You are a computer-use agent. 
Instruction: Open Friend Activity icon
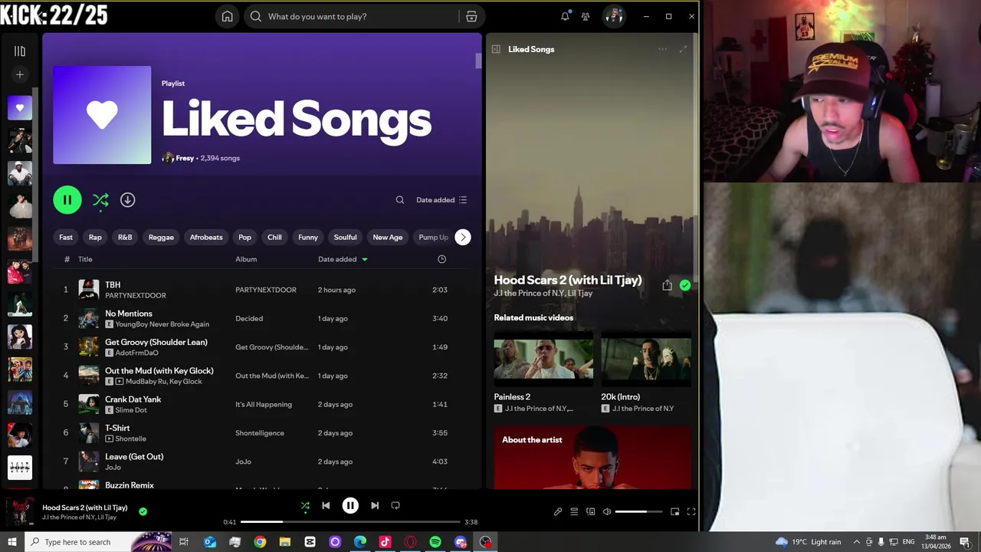point(586,16)
